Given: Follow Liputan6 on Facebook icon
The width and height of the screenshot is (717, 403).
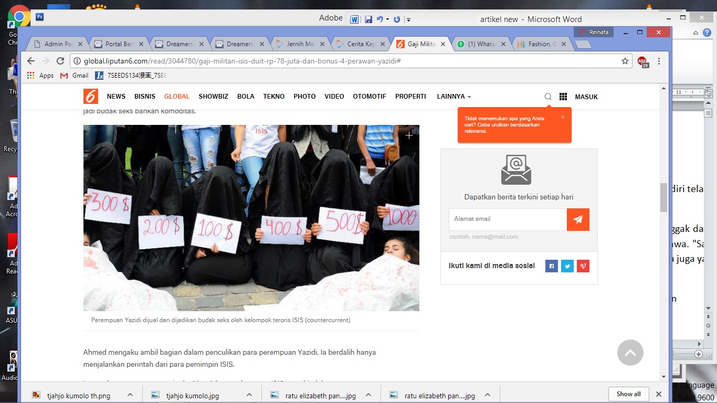Looking at the screenshot, I should tap(552, 266).
